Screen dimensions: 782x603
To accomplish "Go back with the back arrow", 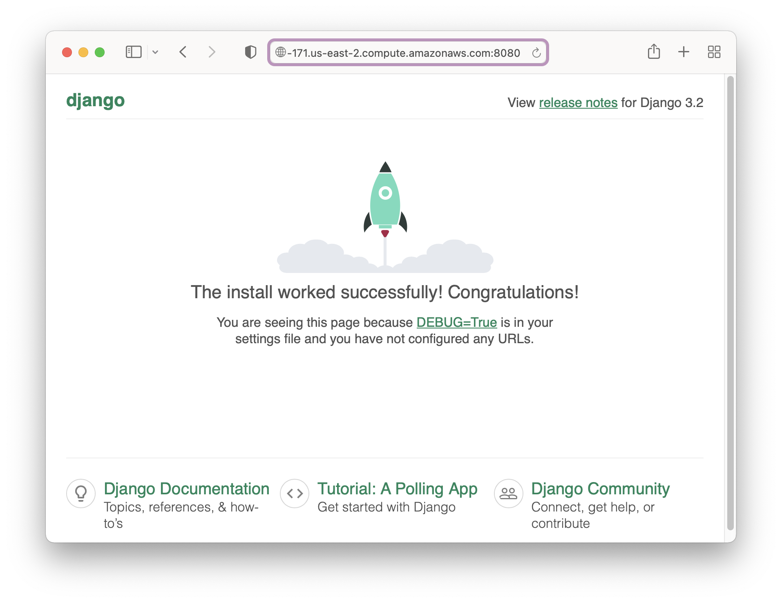I will click(183, 52).
